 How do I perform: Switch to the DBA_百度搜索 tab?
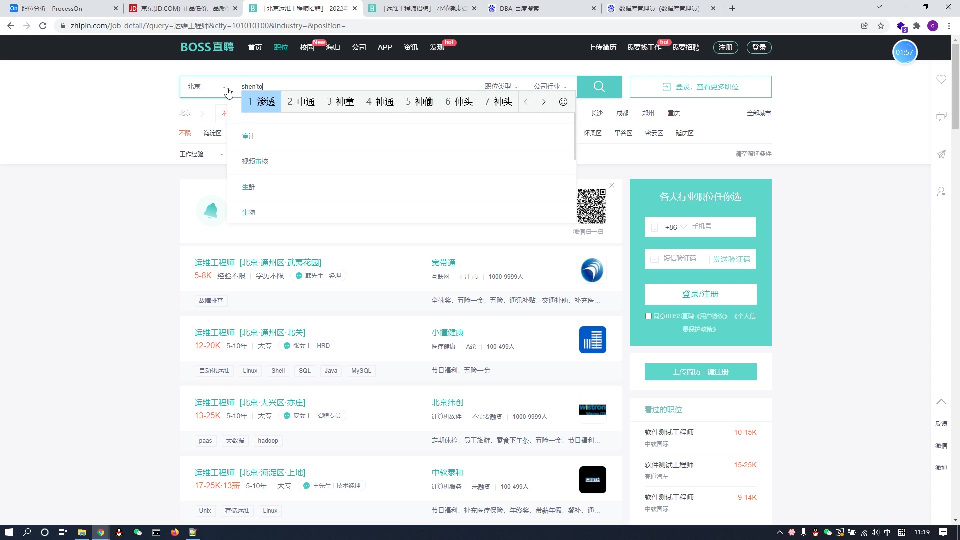pyautogui.click(x=542, y=8)
